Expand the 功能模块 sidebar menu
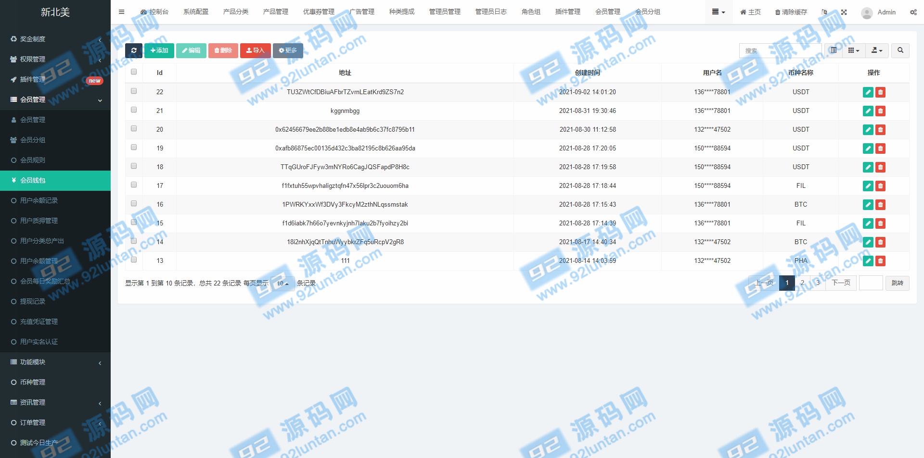This screenshot has width=924, height=458. click(x=55, y=362)
